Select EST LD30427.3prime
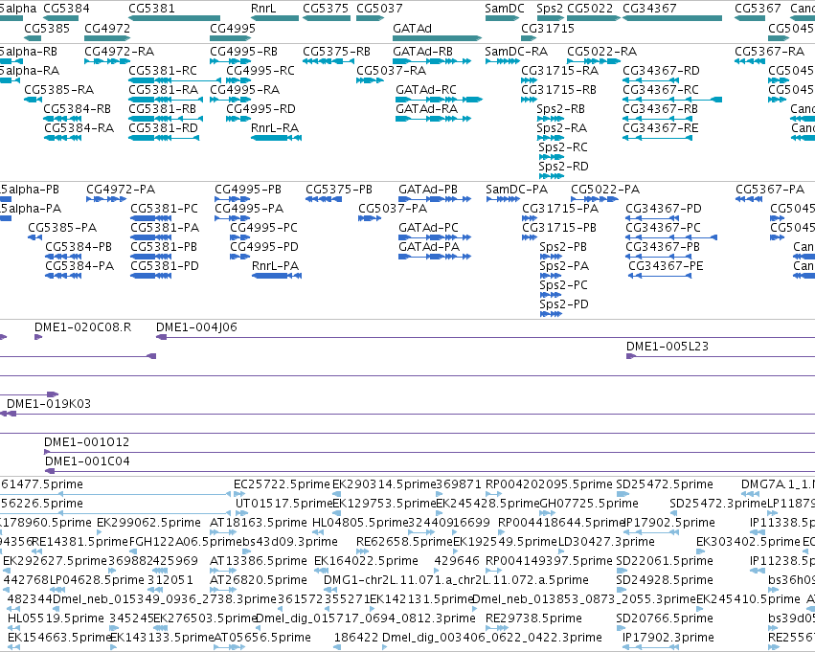Screen dimensions: 815x652 tap(606, 543)
